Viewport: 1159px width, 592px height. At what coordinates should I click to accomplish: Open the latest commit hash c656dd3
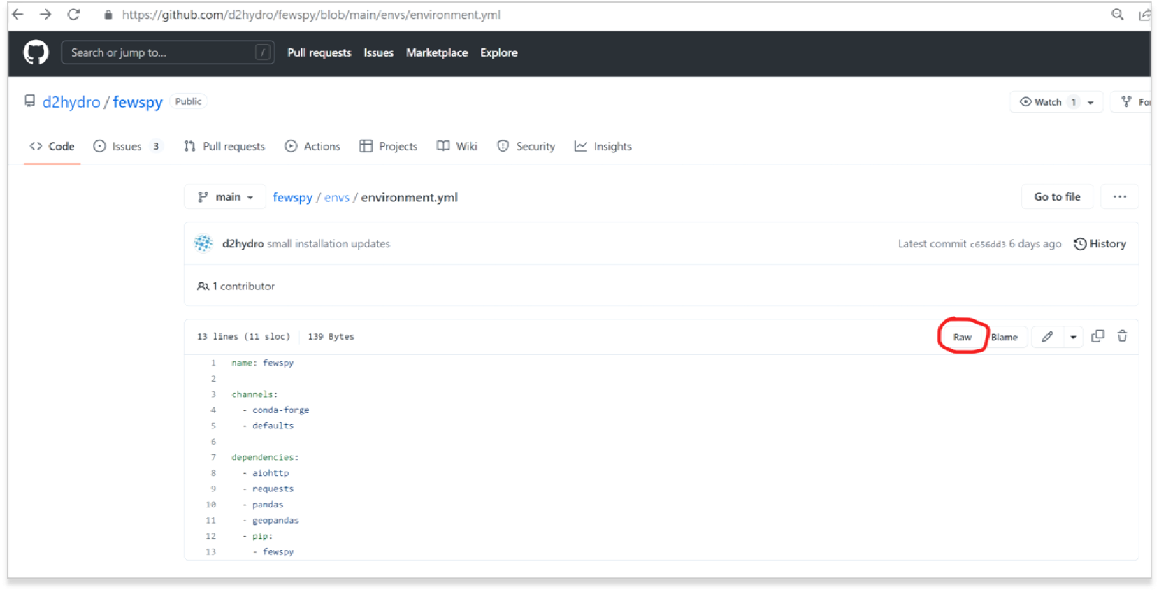pyautogui.click(x=988, y=244)
